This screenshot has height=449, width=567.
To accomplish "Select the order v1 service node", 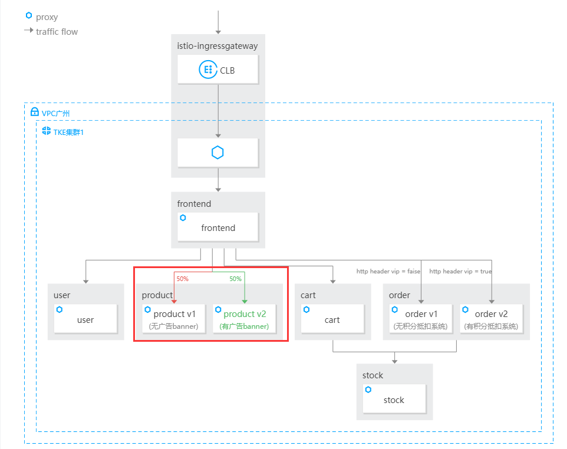I will pos(421,319).
